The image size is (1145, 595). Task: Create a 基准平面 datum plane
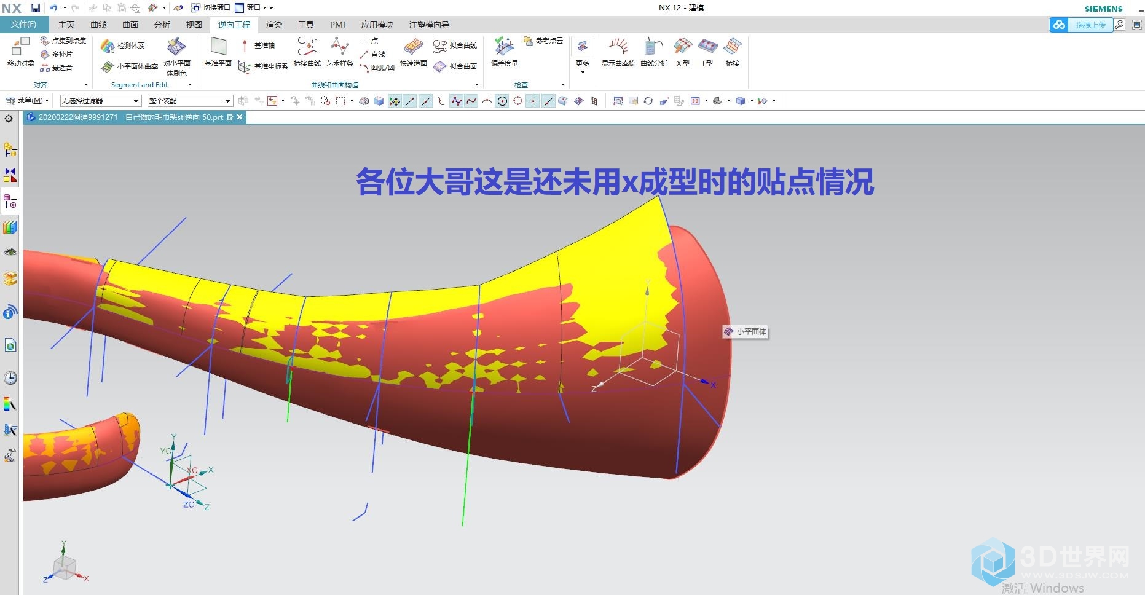point(218,52)
